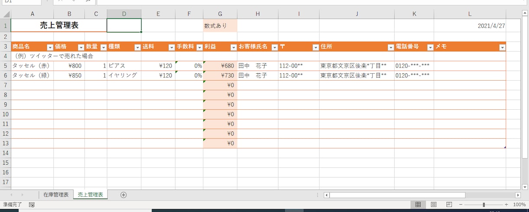Viewport: 529px width, 212px height.
Task: Open the 商品名 column filter dropdown
Action: click(49, 48)
